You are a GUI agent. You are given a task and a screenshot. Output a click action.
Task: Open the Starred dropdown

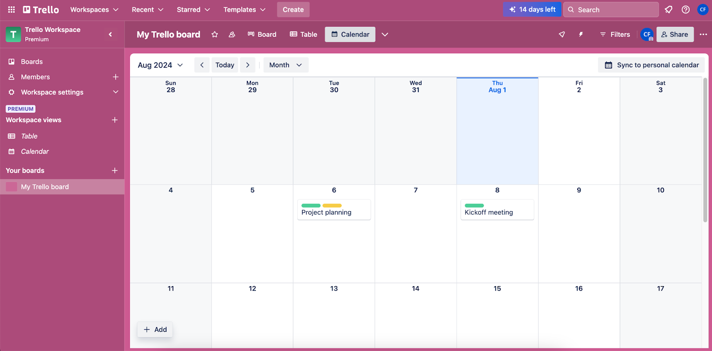pos(193,9)
